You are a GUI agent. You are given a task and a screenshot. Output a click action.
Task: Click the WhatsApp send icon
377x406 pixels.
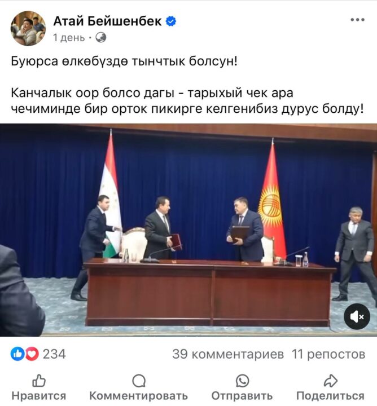pos(242,381)
